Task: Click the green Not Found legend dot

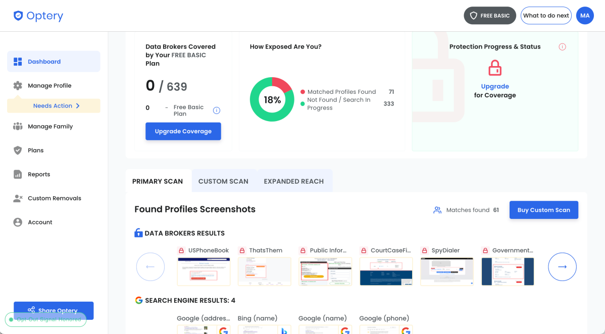Action: [x=303, y=104]
